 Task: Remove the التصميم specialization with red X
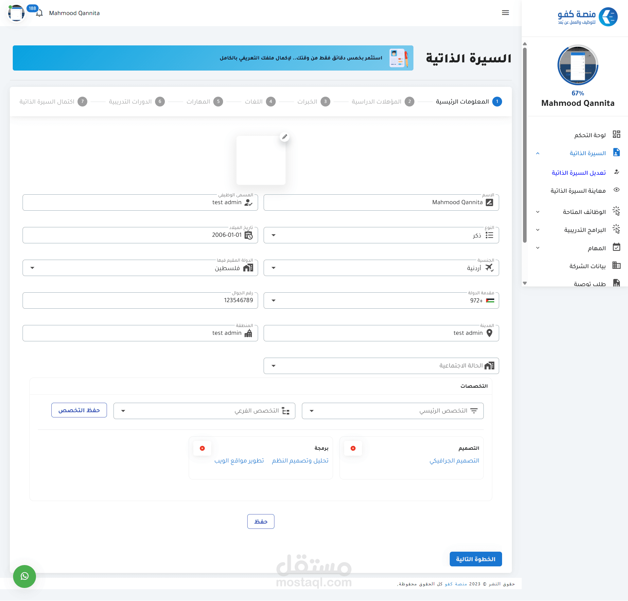pos(353,448)
